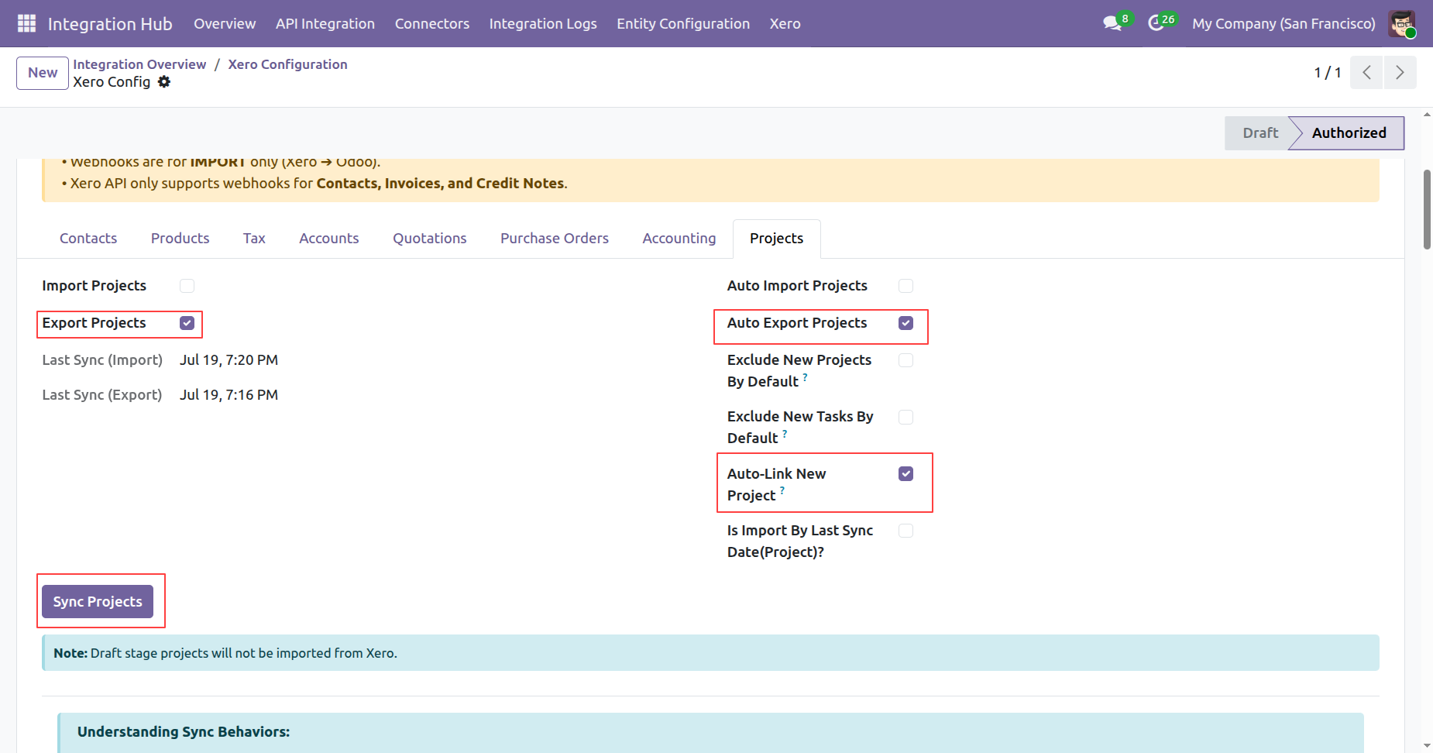The image size is (1433, 753).
Task: Uncheck the Auto Export Projects checkbox
Action: pos(906,323)
